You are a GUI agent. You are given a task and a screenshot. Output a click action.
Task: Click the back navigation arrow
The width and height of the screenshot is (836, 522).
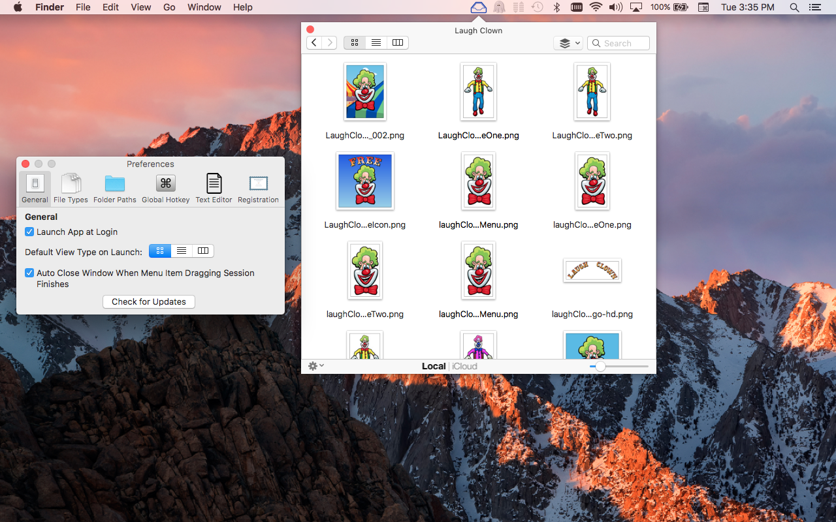[313, 42]
